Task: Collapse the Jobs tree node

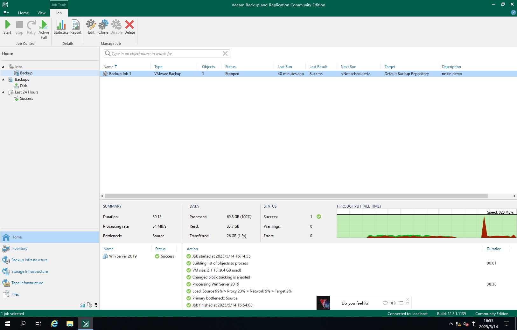Action: 3,67
